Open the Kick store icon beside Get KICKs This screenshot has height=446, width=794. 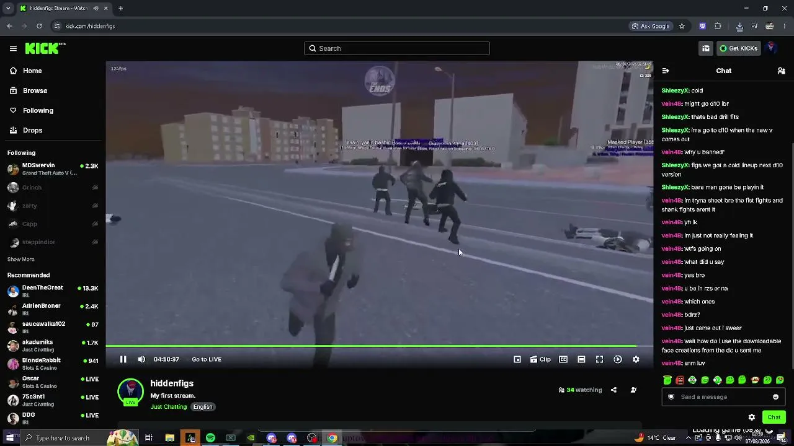point(706,48)
